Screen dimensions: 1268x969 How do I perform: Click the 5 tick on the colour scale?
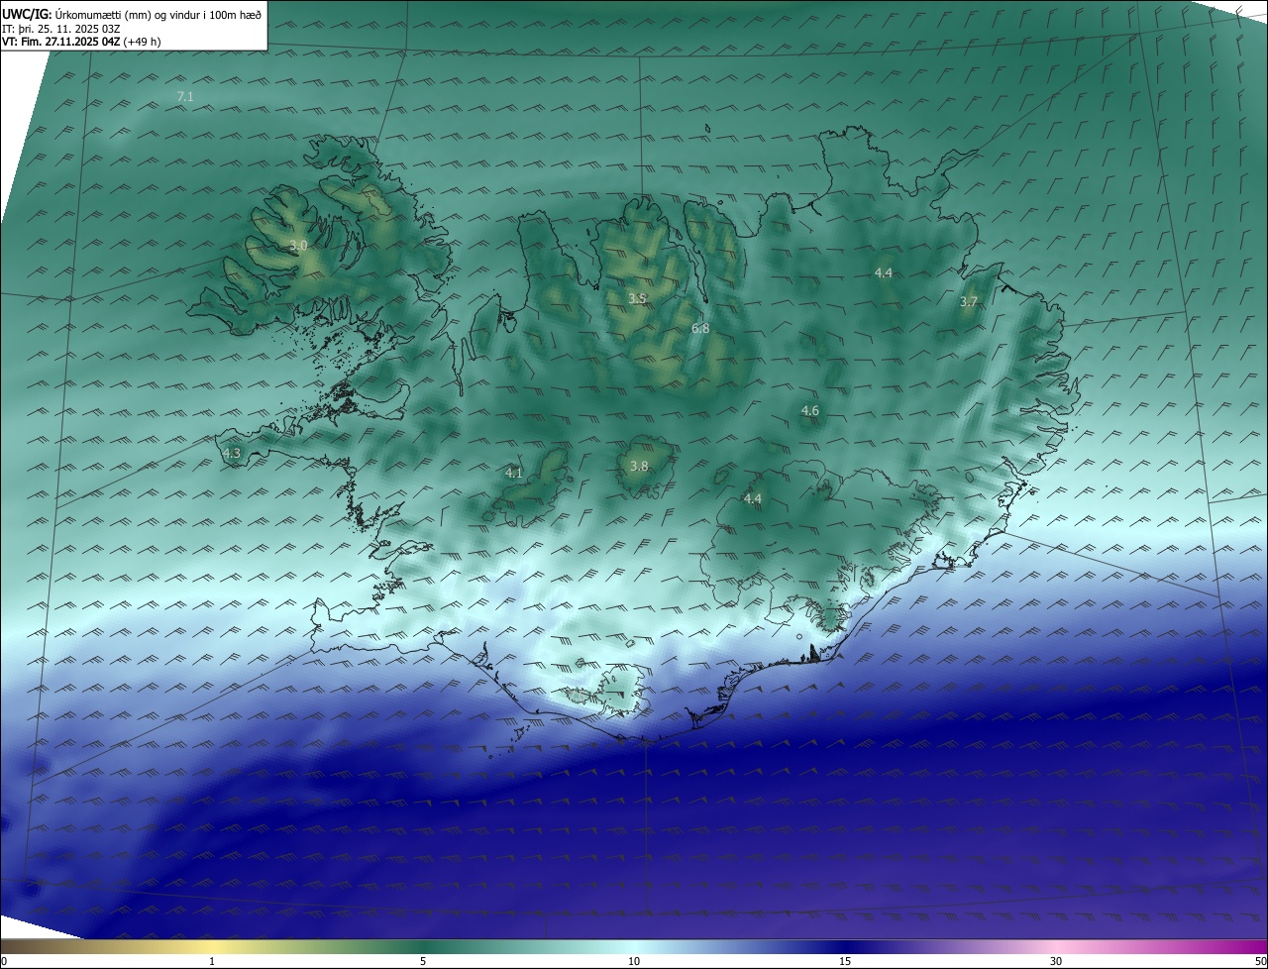pos(423,961)
